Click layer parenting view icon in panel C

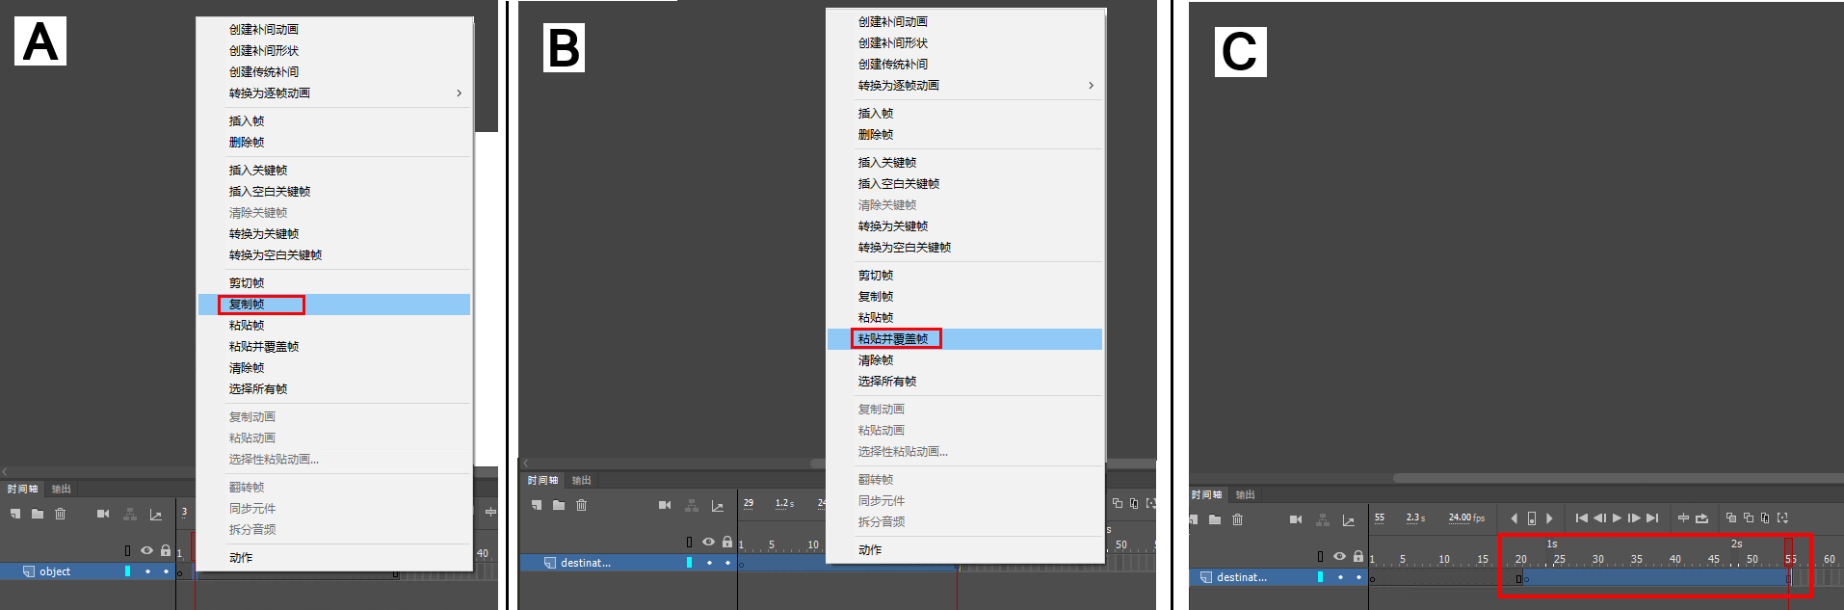click(1323, 519)
